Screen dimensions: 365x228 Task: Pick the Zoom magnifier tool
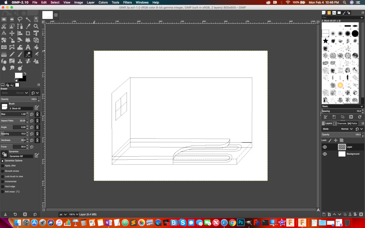36,26
